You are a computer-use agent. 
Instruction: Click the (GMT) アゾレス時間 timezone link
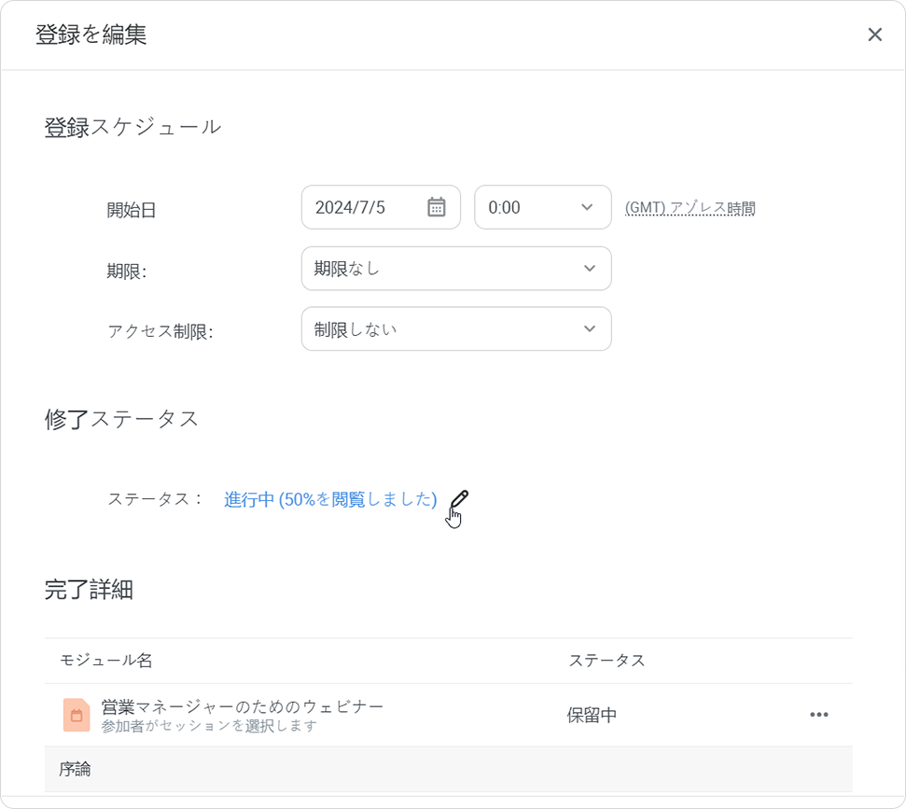click(x=690, y=208)
